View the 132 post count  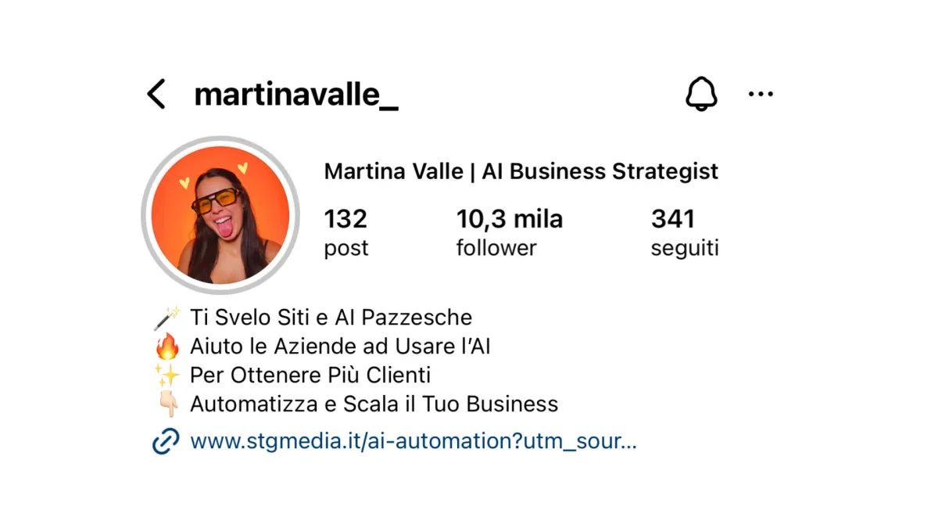click(x=346, y=232)
